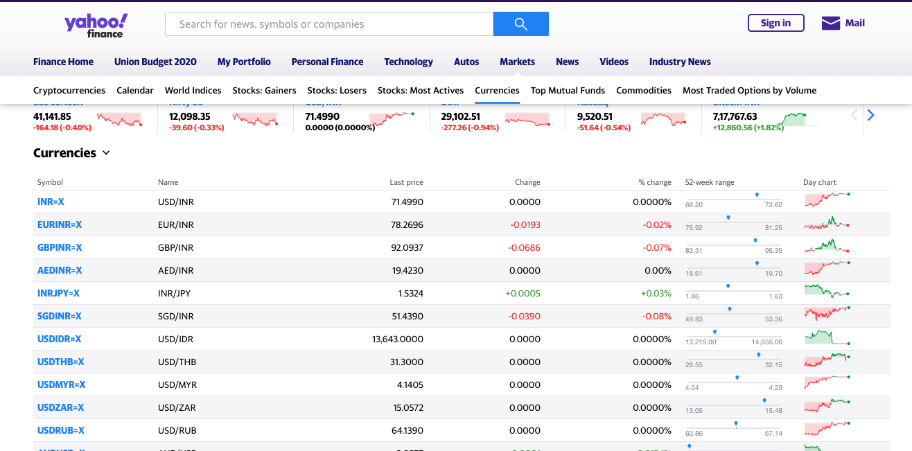This screenshot has height=451, width=912.
Task: Open the USD/THB row day chart
Action: pos(827,360)
